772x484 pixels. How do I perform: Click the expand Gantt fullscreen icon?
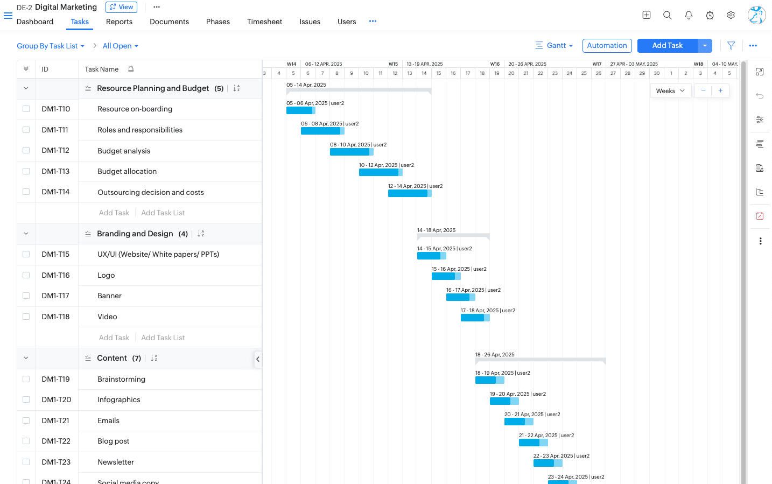click(x=760, y=72)
